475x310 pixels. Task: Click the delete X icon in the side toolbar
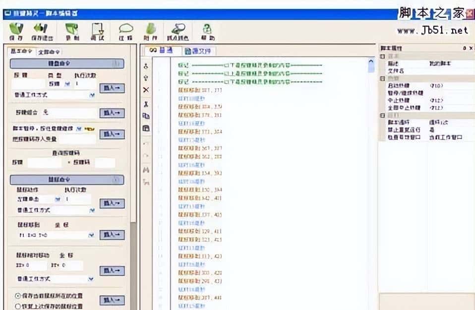click(145, 90)
